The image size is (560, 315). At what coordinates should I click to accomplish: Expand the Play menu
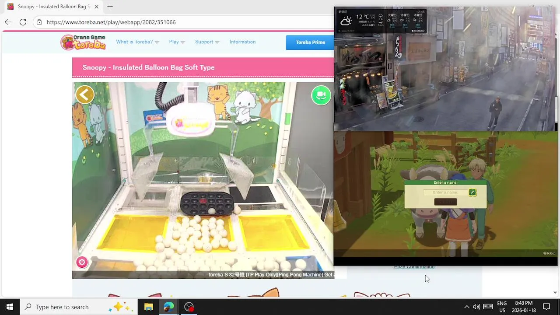click(x=177, y=42)
